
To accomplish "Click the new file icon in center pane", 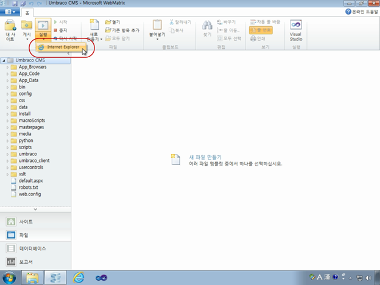I will pos(175,160).
